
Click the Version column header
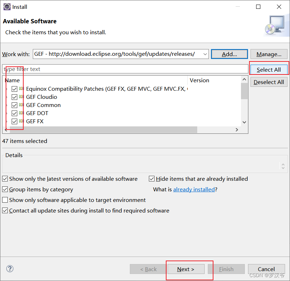pyautogui.click(x=214, y=80)
